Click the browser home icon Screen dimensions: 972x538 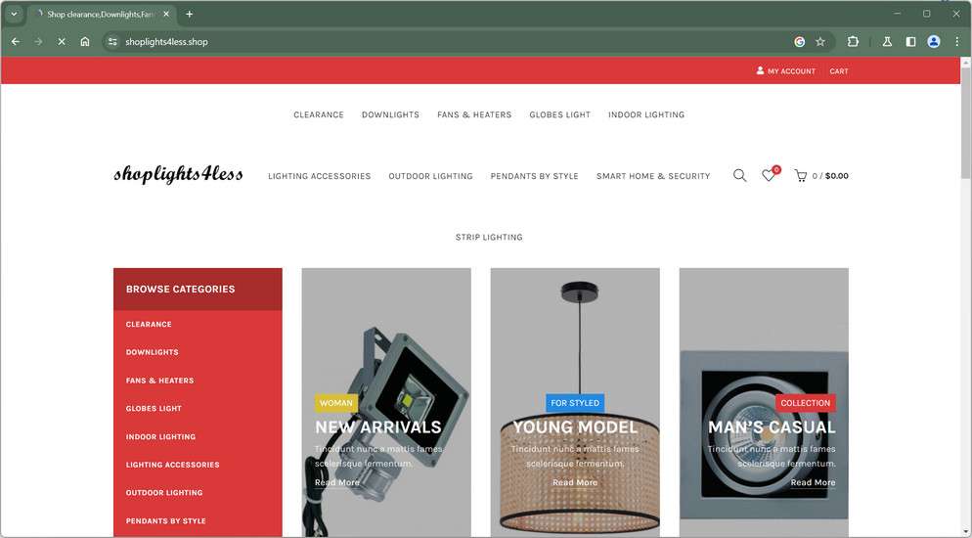85,41
